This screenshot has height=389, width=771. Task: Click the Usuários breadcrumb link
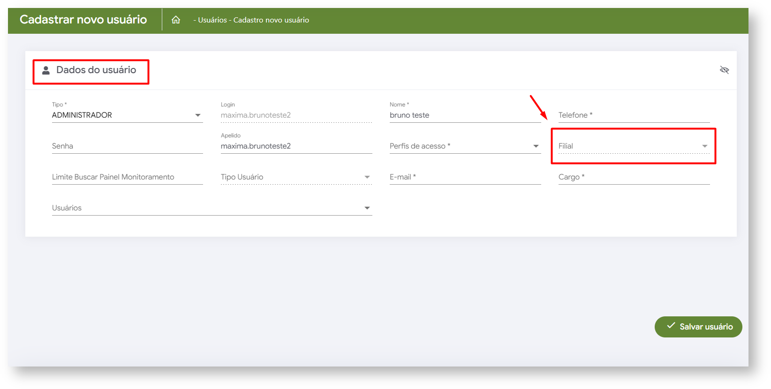click(x=212, y=20)
